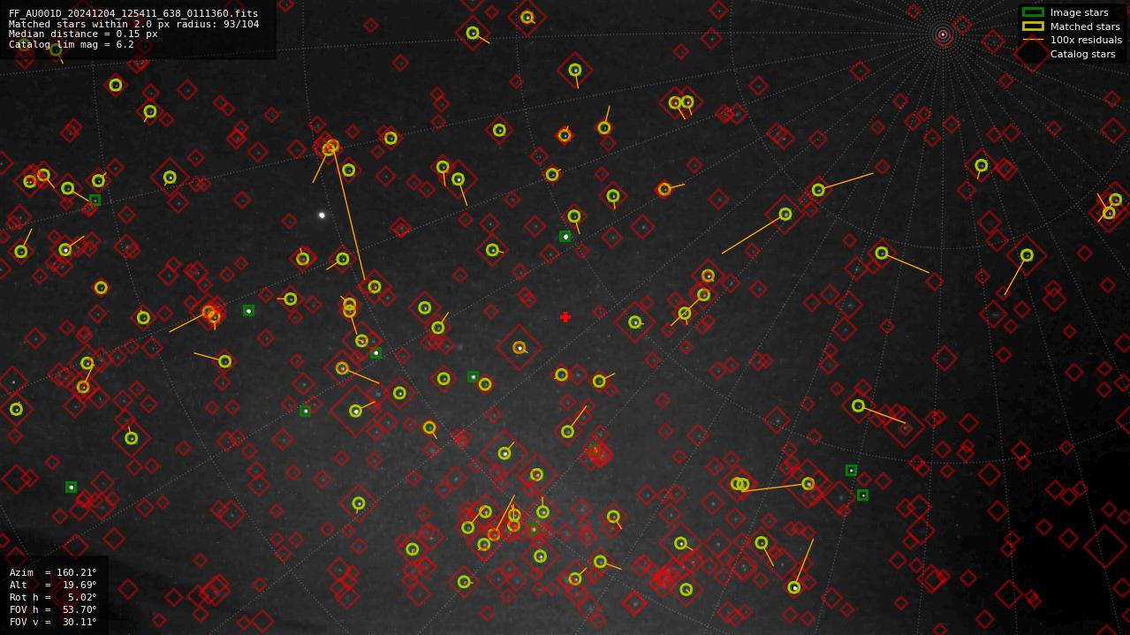This screenshot has width=1130, height=635.
Task: Select the 'Catalog stars' legend label
Action: pyautogui.click(x=1082, y=54)
